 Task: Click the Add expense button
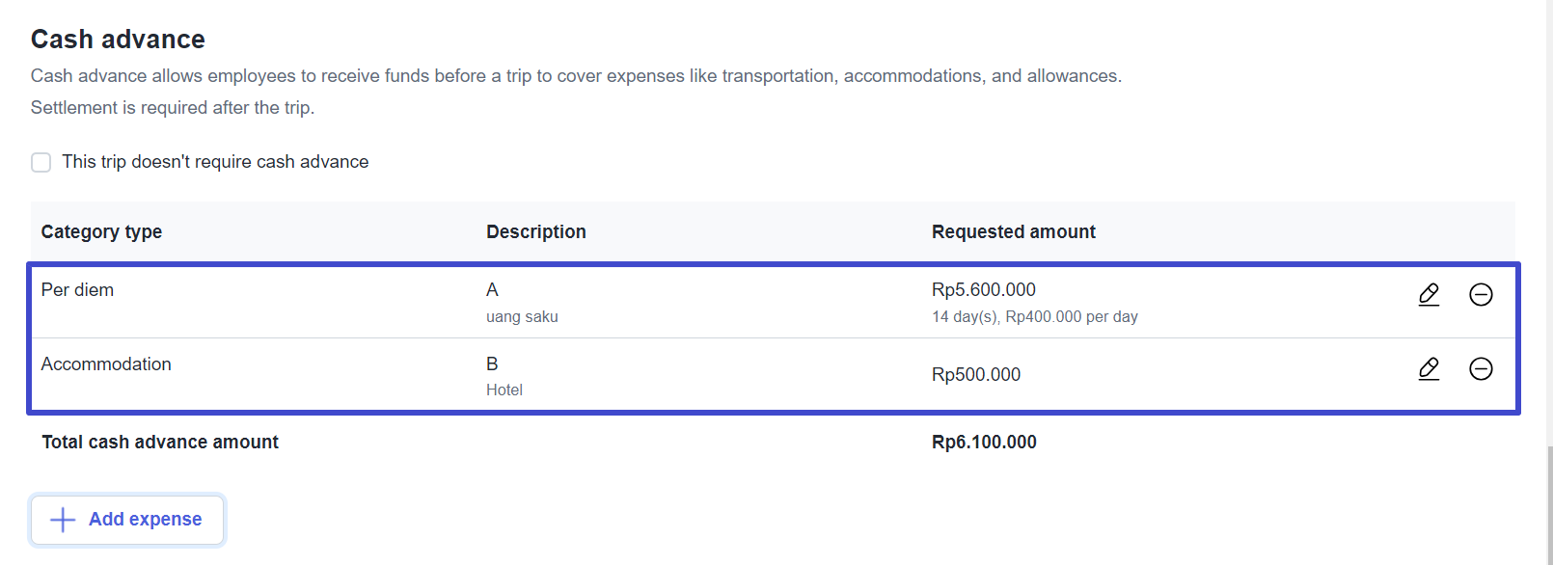tap(127, 520)
